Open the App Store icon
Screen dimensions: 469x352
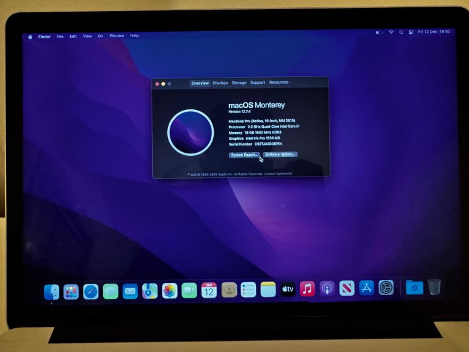pos(366,288)
